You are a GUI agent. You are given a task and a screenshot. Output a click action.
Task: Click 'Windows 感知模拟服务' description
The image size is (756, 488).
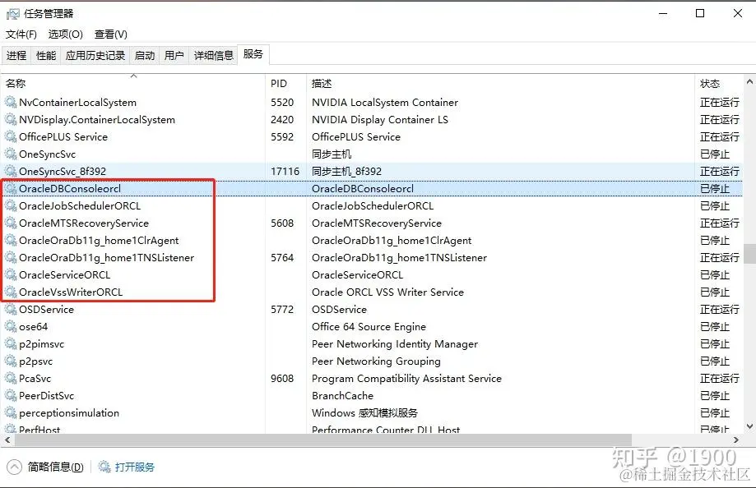click(x=364, y=413)
